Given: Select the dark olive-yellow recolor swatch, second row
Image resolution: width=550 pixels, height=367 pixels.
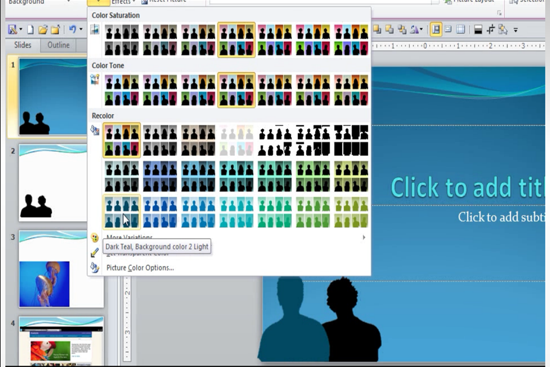Looking at the screenshot, I should pos(351,176).
